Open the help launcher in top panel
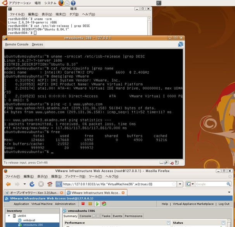The width and height of the screenshot is (235, 227). click(73, 3)
